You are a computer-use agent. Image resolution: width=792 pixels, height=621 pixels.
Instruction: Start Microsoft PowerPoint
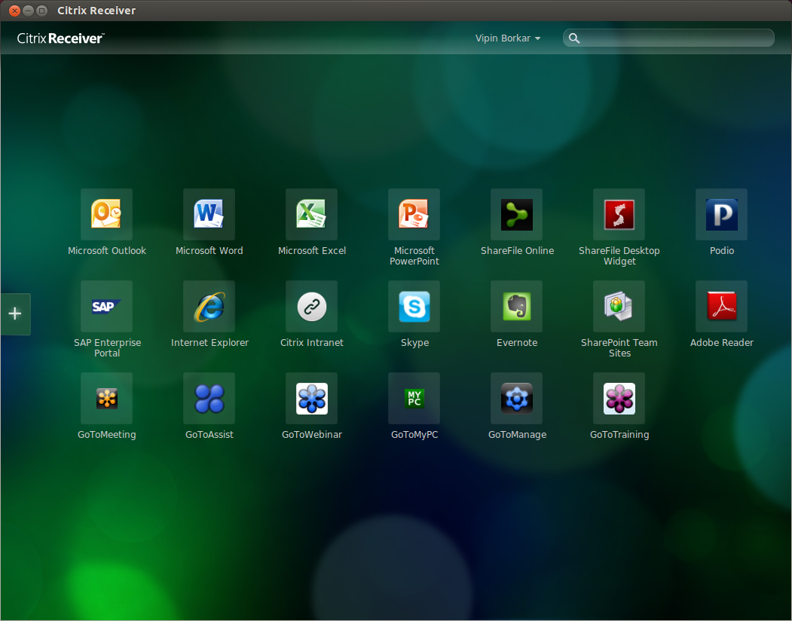tap(414, 215)
